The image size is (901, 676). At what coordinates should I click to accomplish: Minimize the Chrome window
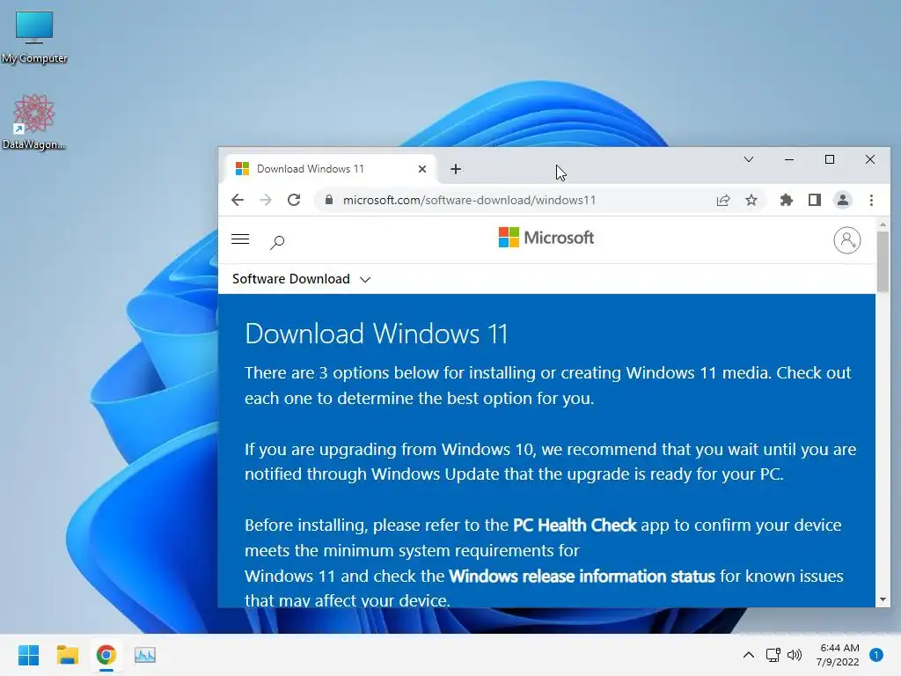click(789, 160)
